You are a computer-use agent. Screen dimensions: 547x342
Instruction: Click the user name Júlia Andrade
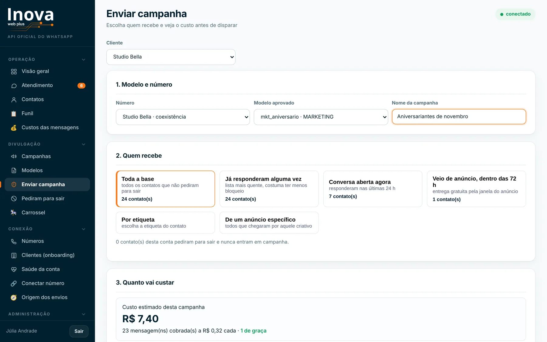click(x=22, y=331)
